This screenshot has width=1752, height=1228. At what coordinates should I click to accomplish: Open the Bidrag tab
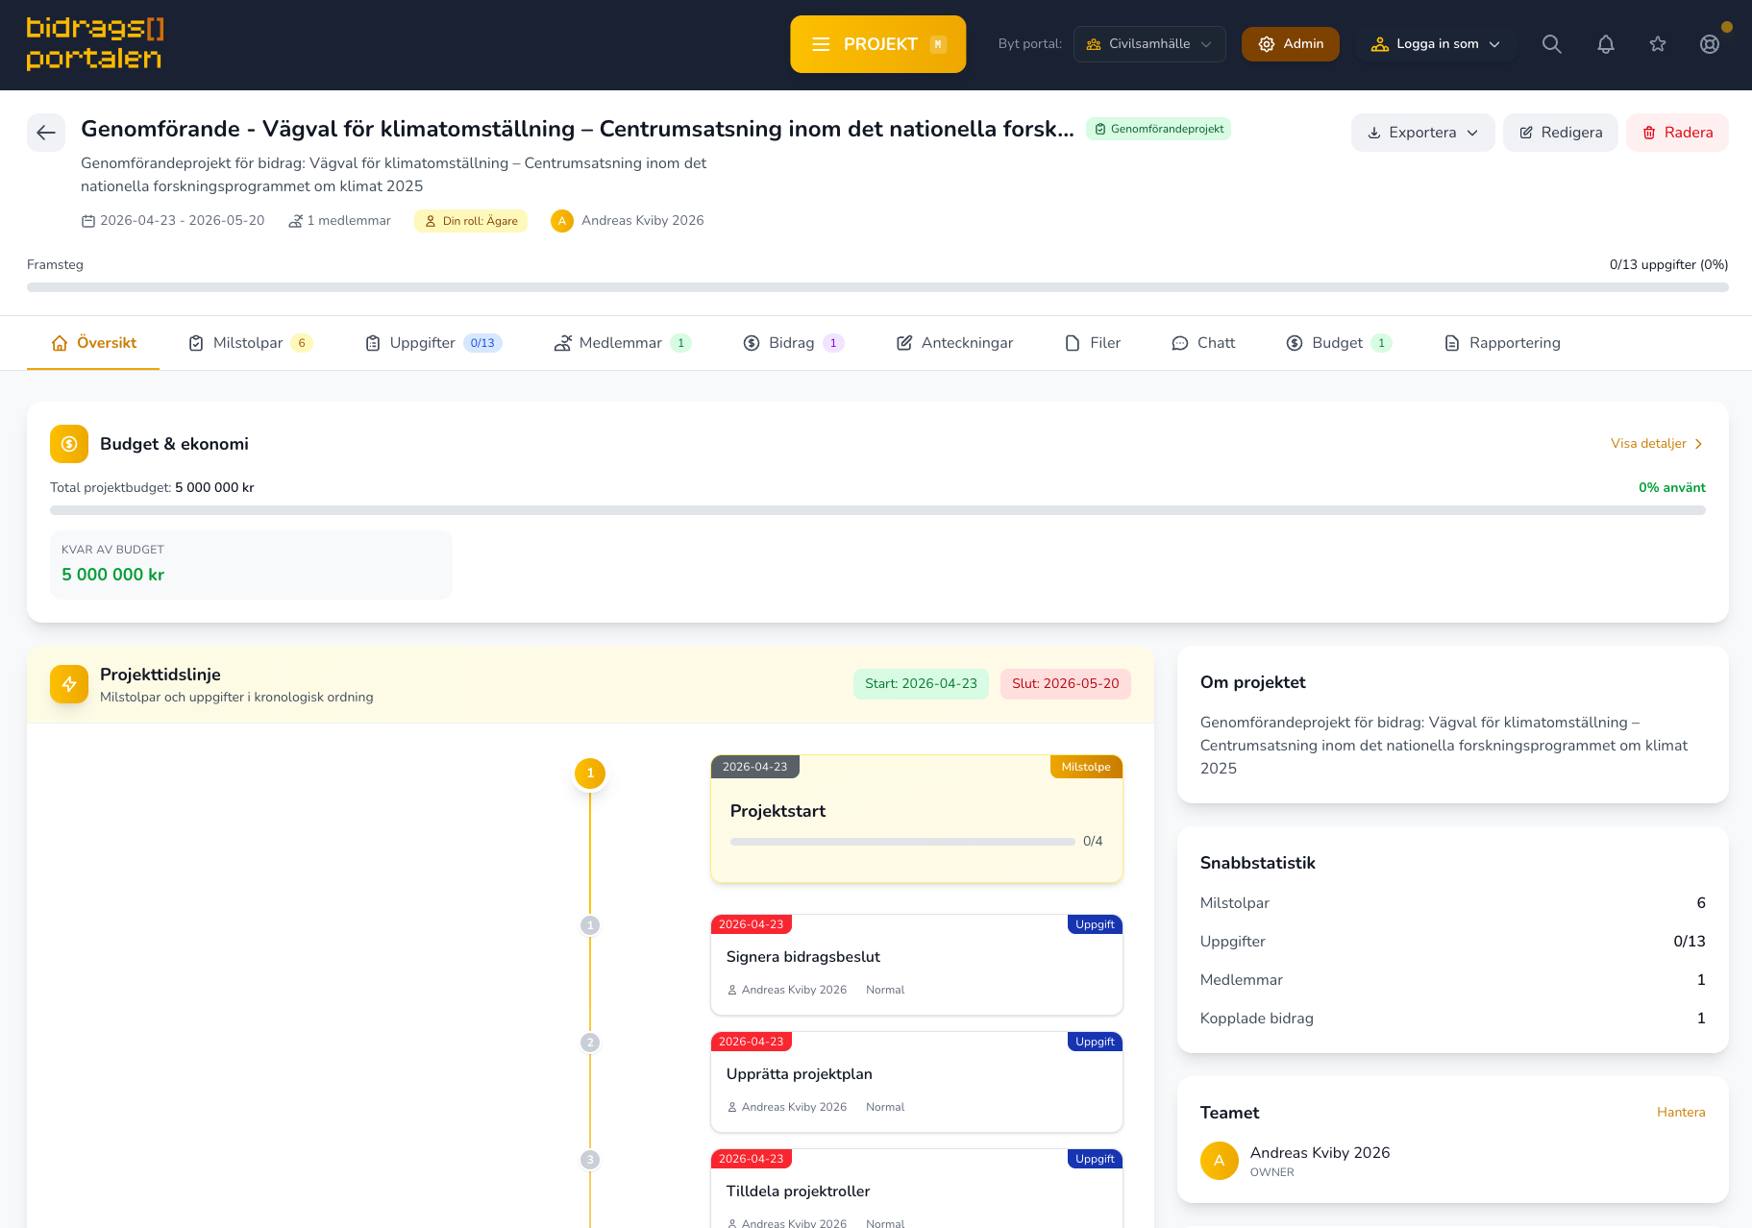pyautogui.click(x=794, y=343)
